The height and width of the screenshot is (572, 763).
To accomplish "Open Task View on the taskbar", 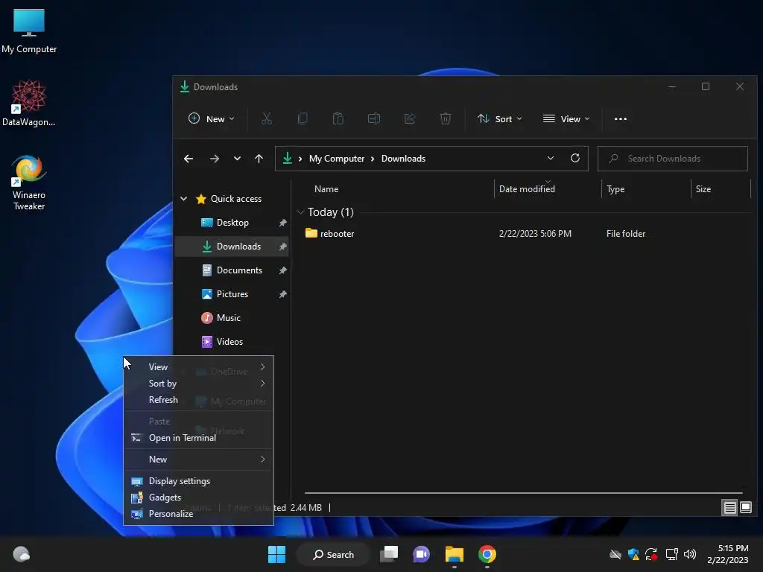I will (389, 554).
